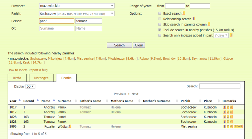Screen dimensions: 252x139
Task: Expand the Parish dropdown showing Sochaczew
Action: (x=76, y=14)
